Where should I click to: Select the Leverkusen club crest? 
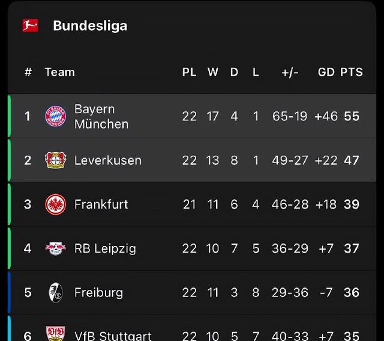pyautogui.click(x=56, y=160)
